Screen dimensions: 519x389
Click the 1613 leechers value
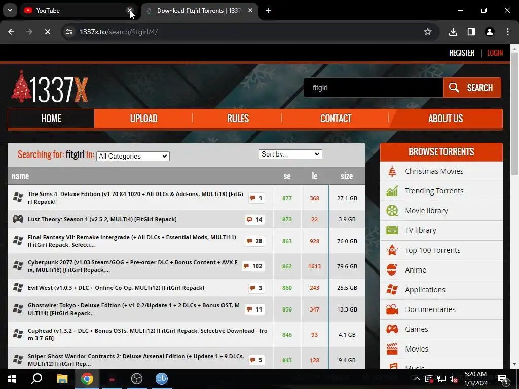click(x=314, y=266)
